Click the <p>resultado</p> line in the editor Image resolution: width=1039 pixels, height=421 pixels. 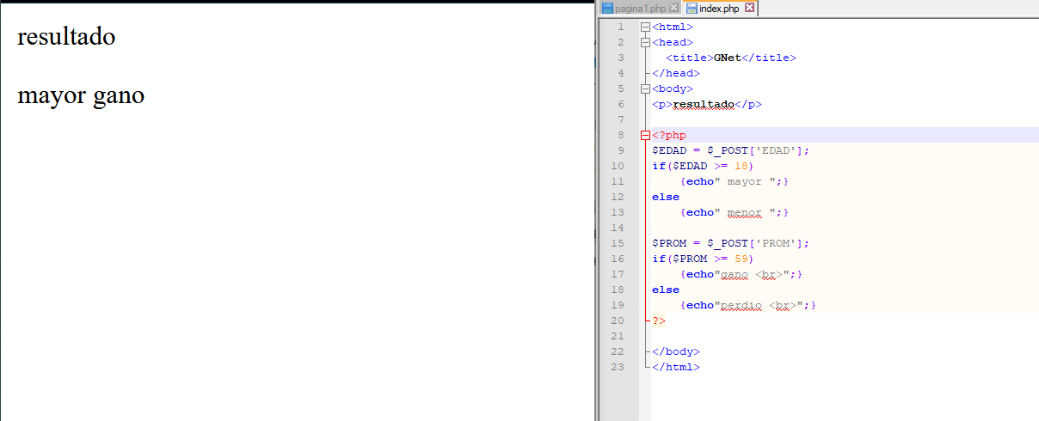click(707, 105)
